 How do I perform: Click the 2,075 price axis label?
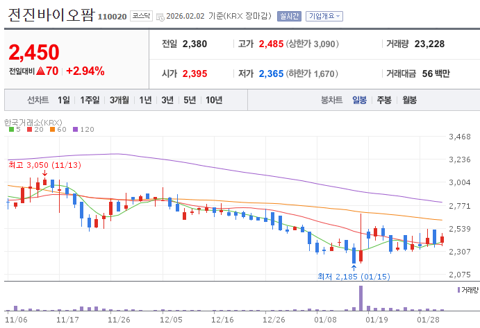pyautogui.click(x=460, y=275)
